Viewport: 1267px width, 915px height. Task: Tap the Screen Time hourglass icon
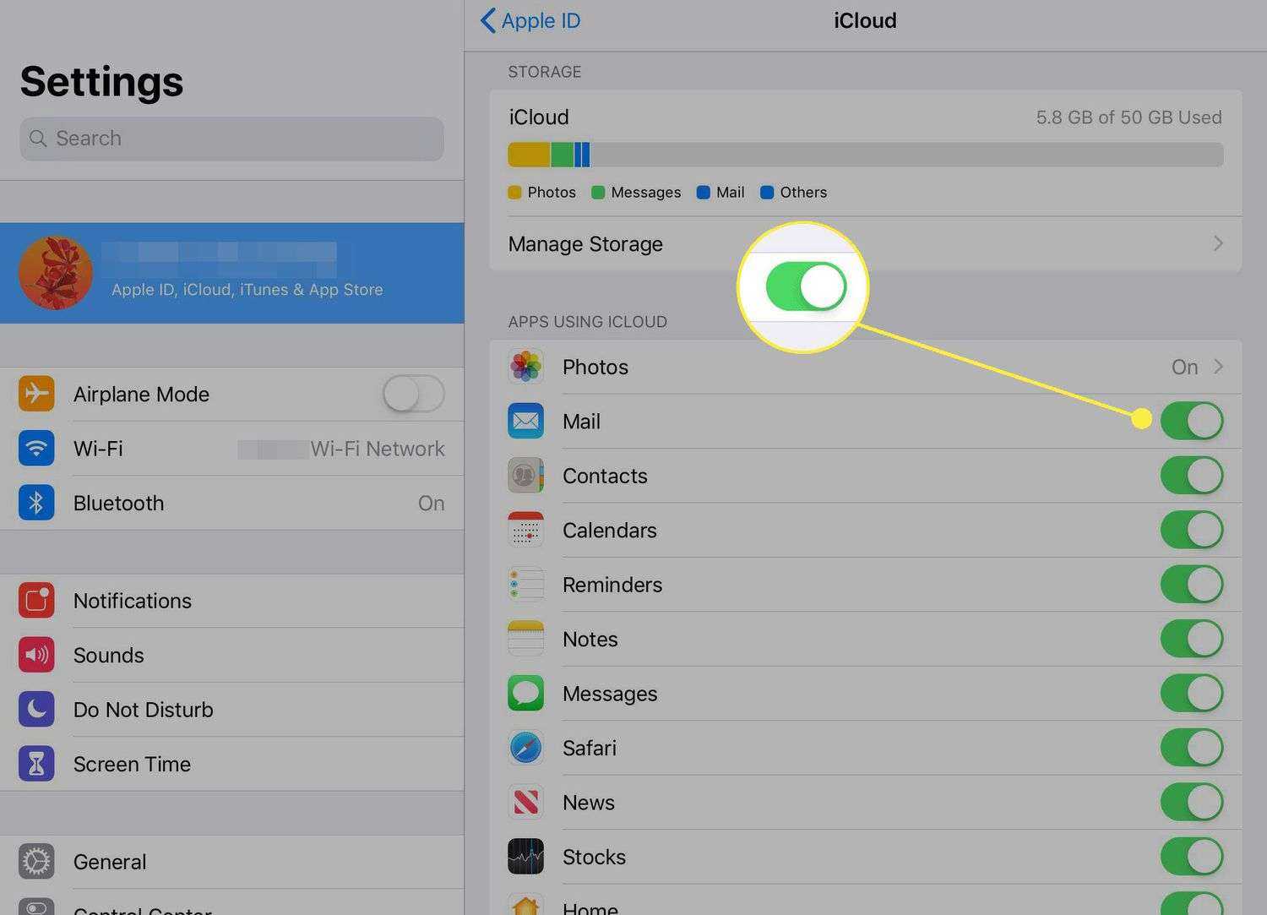pos(36,764)
